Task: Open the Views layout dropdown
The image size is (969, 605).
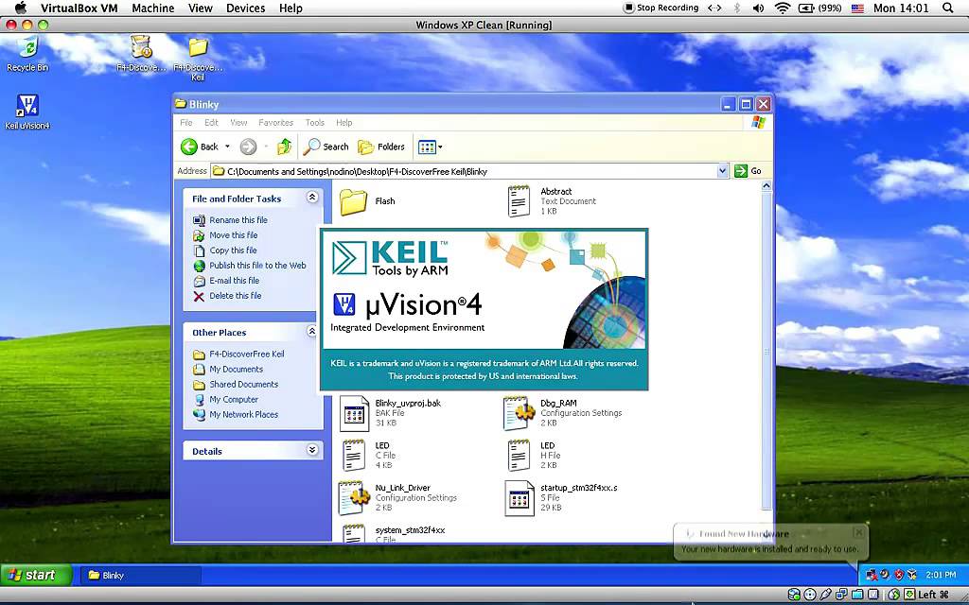Action: point(431,147)
